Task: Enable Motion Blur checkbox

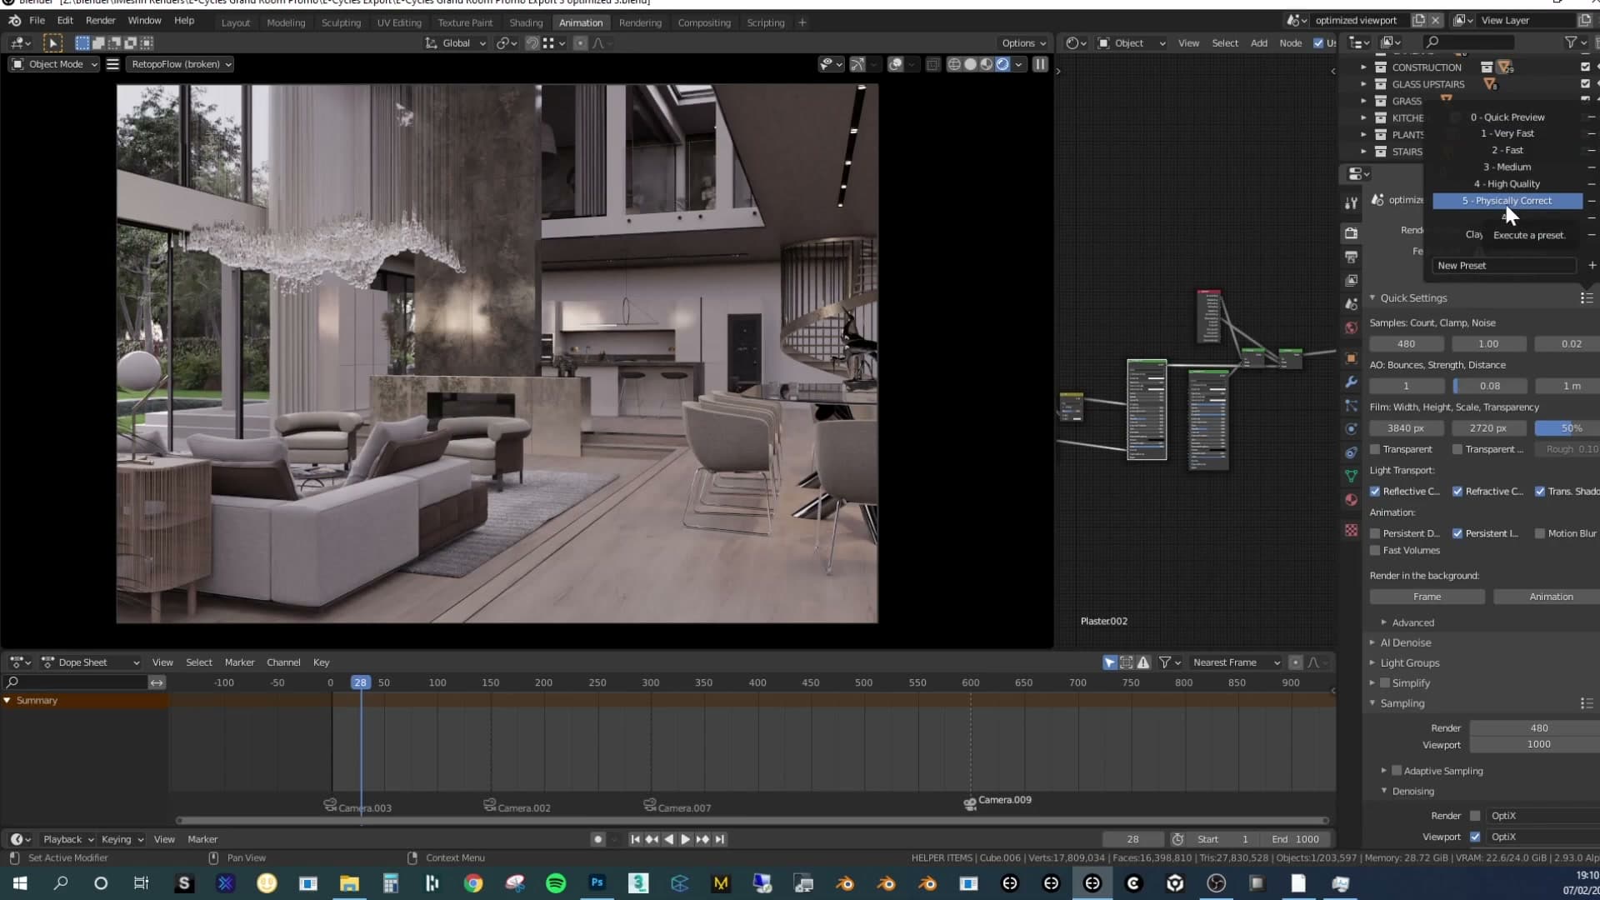Action: [1540, 533]
